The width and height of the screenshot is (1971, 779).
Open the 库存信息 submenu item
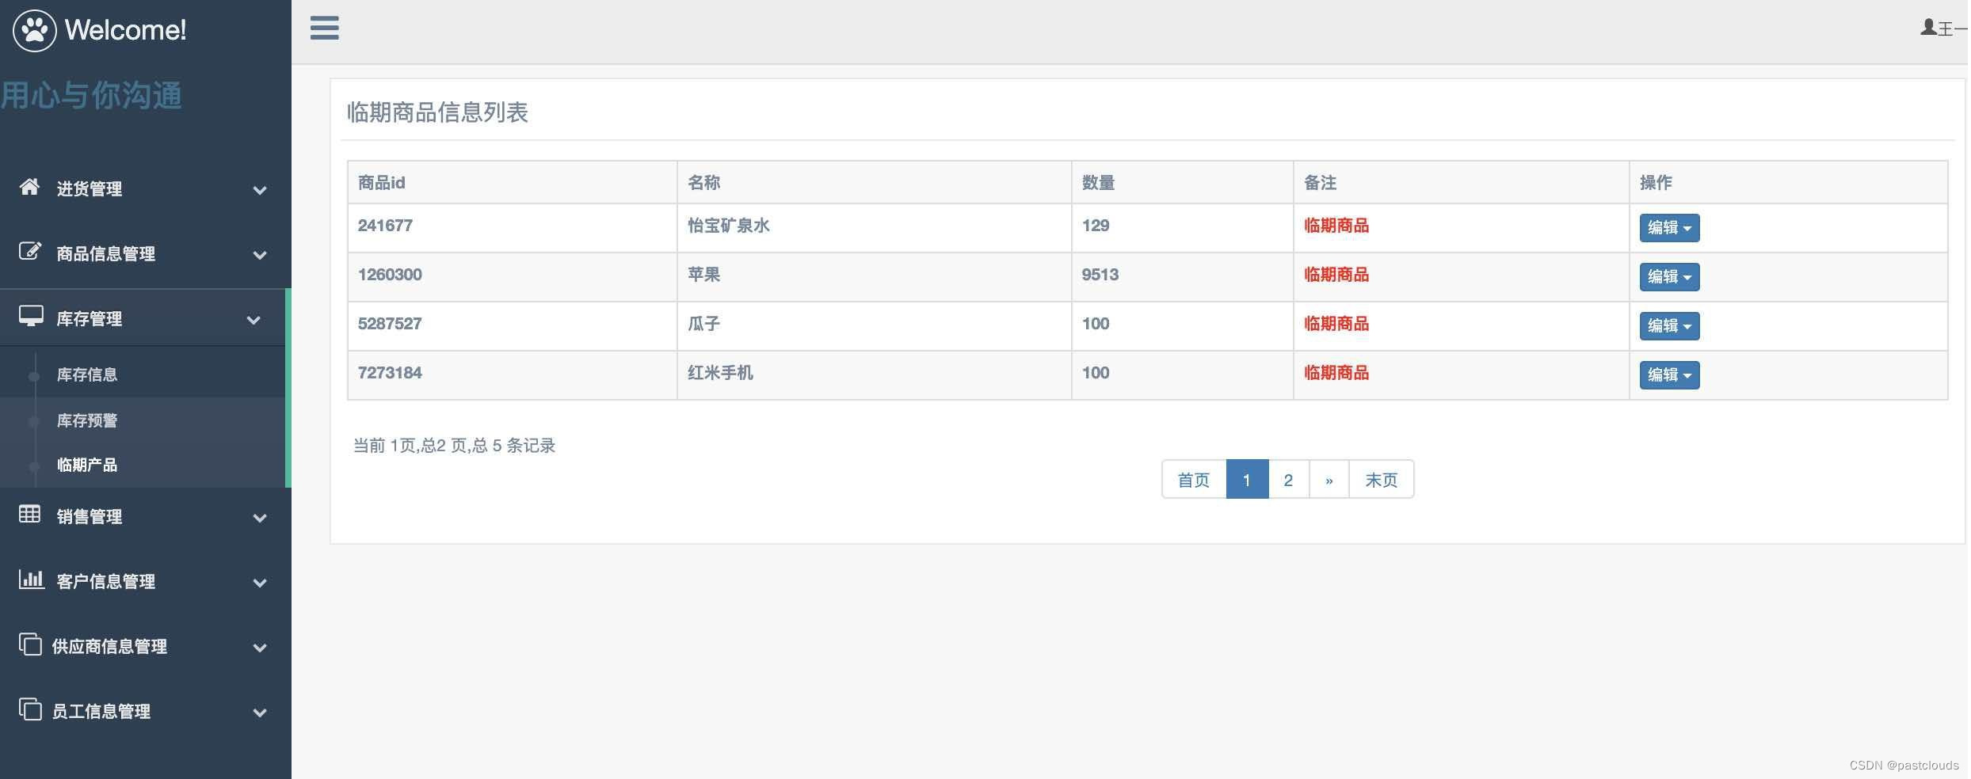[x=87, y=374]
